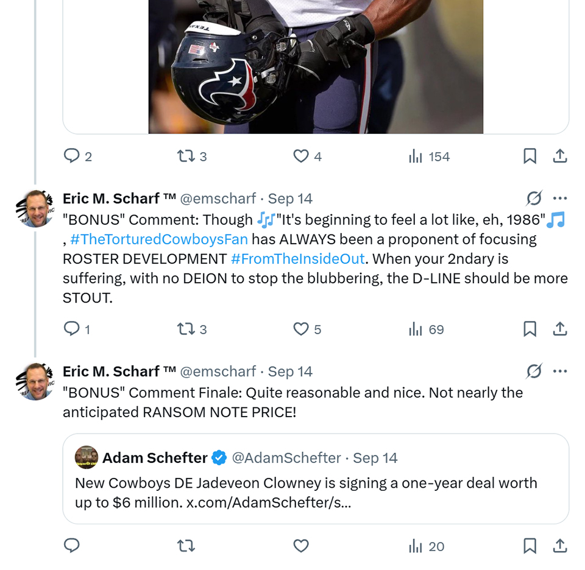Open more options on RANSOM NOTE PRICE tweet
The width and height of the screenshot is (585, 570).
point(560,371)
